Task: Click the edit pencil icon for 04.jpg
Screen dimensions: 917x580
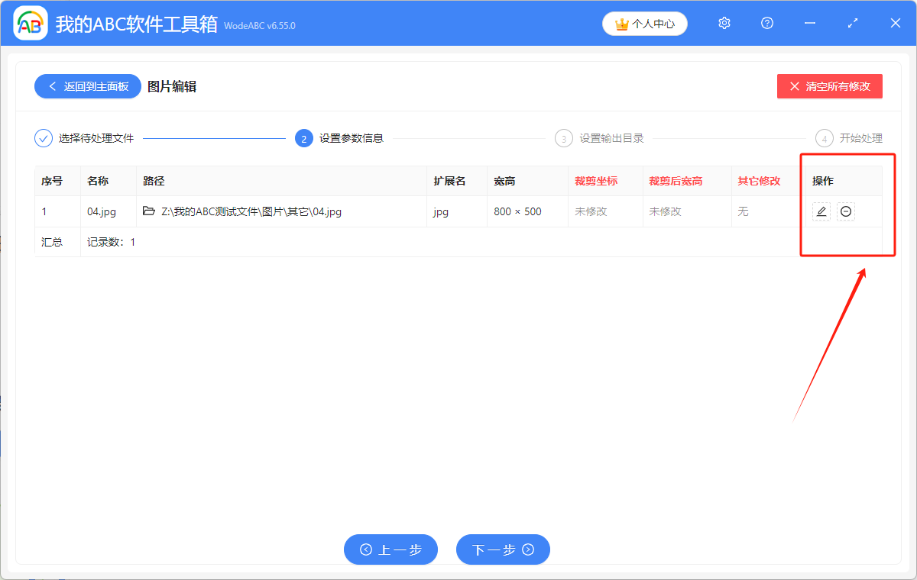Action: pyautogui.click(x=821, y=211)
